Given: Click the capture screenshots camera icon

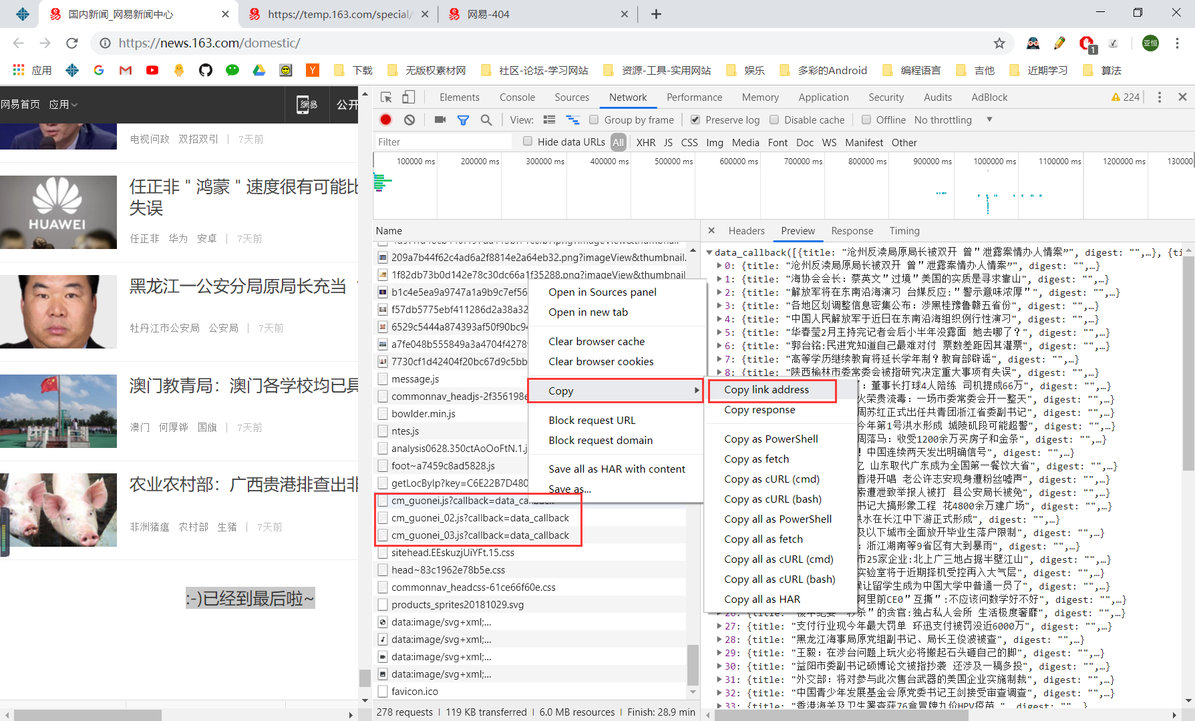Looking at the screenshot, I should [x=440, y=119].
